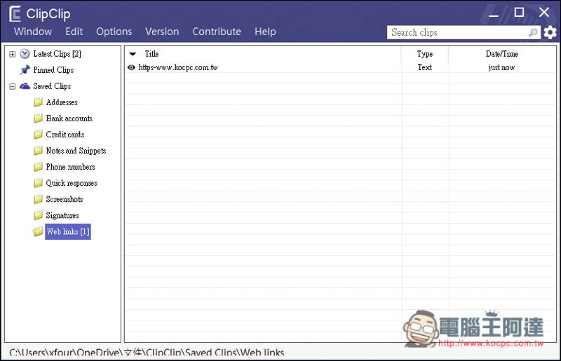
Task: Expand the Latest Clips tree node
Action: [x=13, y=55]
